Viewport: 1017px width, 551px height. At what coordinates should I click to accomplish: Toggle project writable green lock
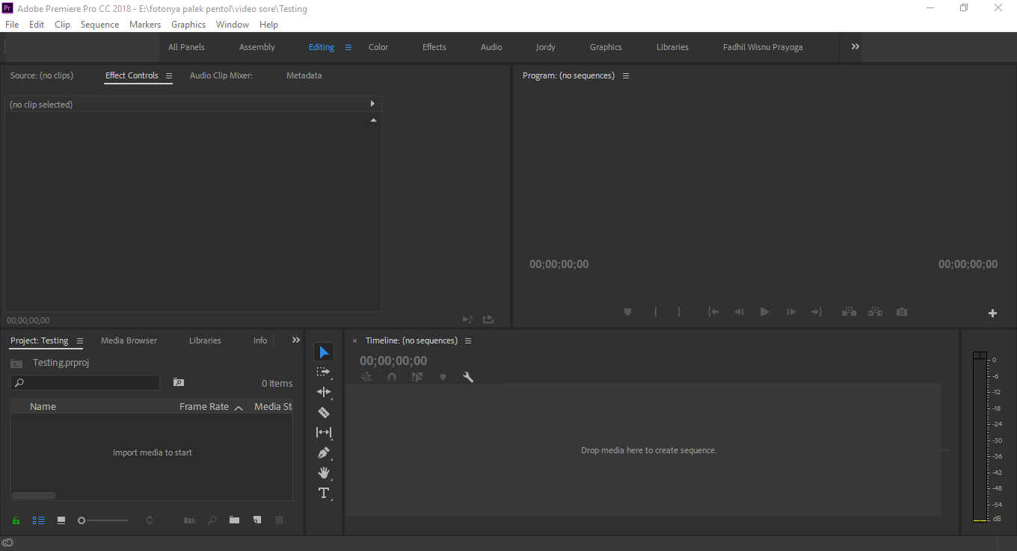point(16,520)
